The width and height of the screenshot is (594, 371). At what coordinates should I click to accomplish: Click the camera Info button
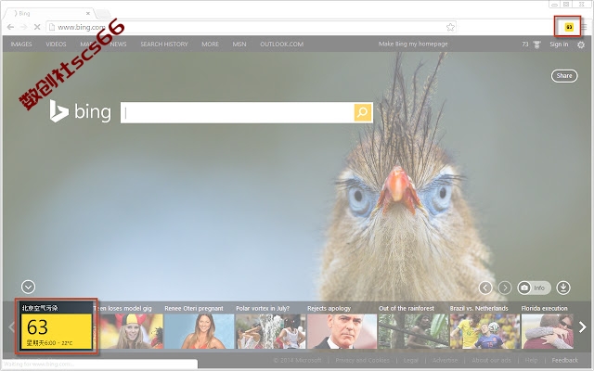click(x=534, y=288)
